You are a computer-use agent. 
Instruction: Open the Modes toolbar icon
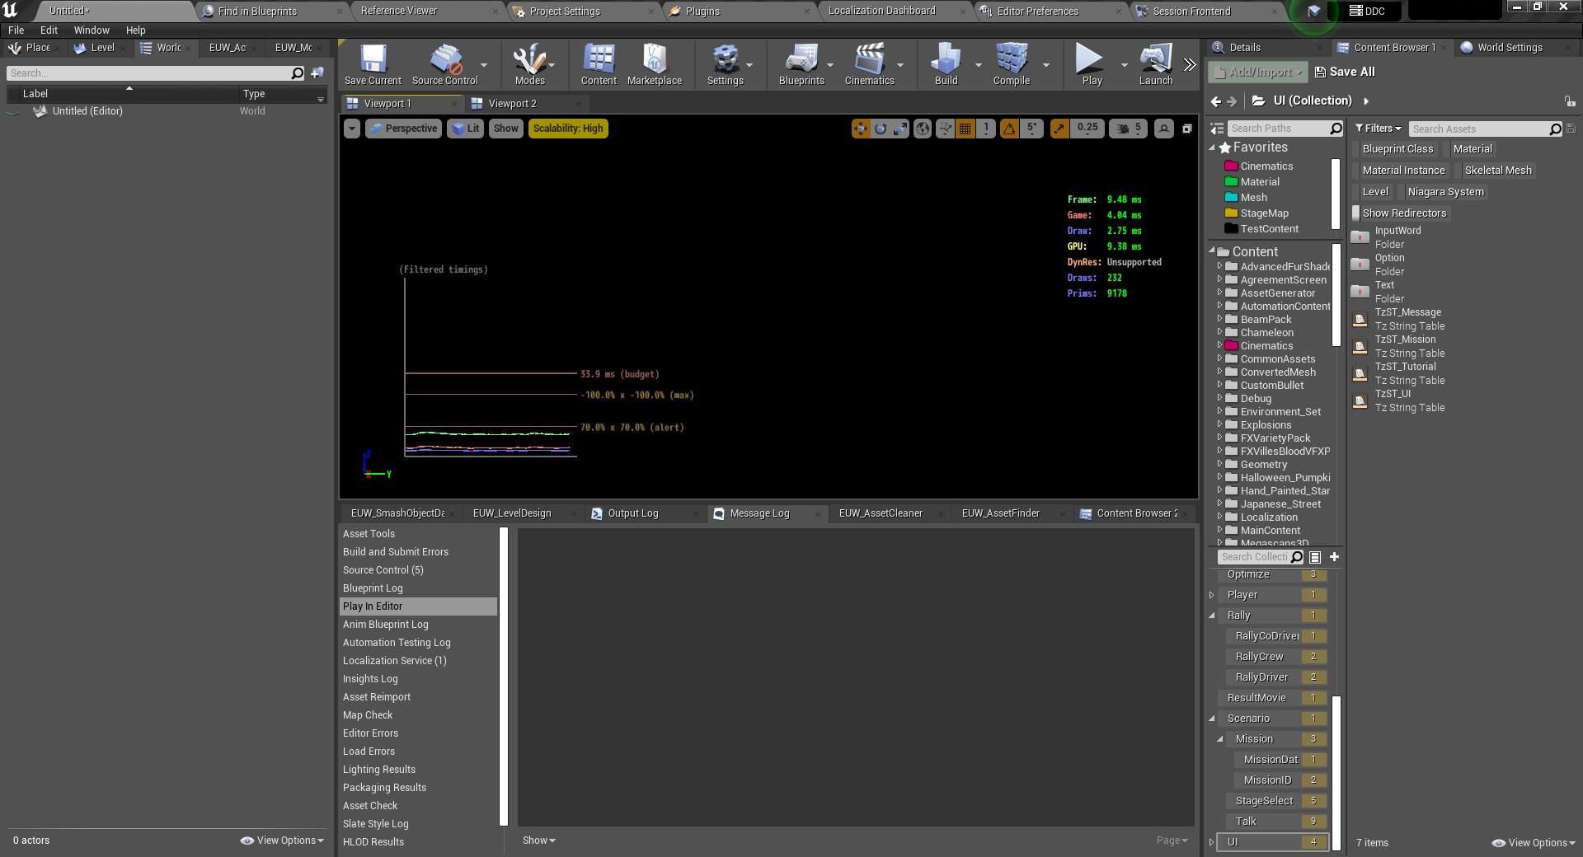[529, 64]
